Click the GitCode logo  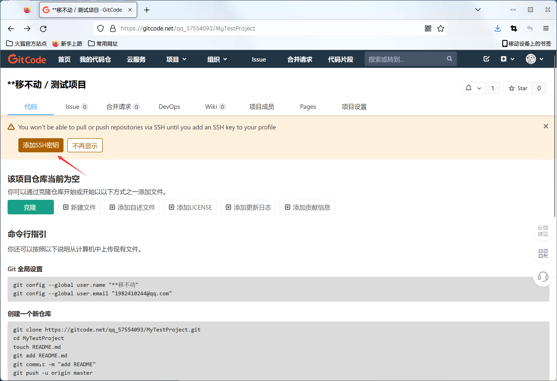27,59
